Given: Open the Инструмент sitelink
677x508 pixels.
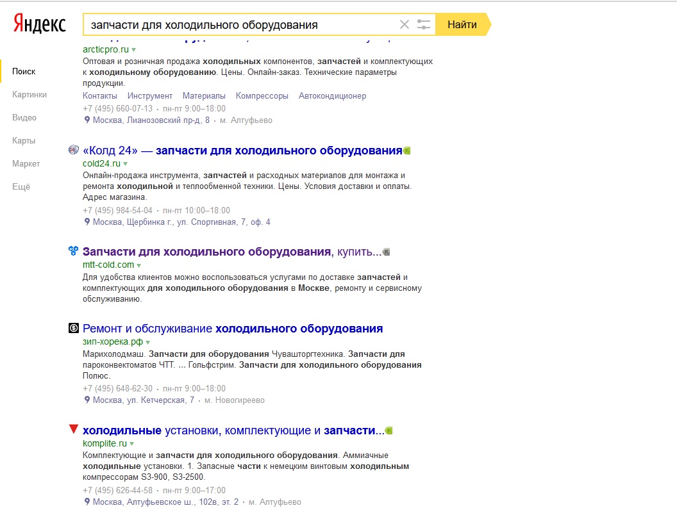Looking at the screenshot, I should tap(150, 96).
